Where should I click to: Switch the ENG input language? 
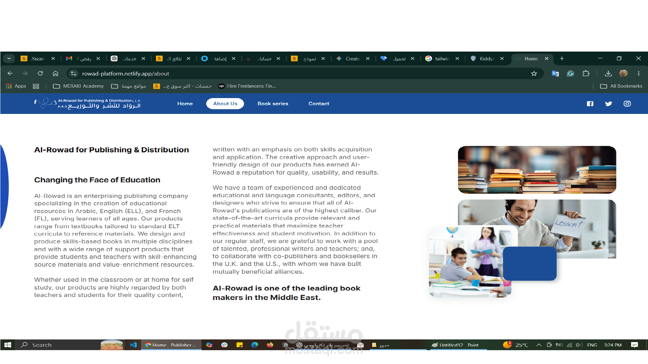point(592,345)
